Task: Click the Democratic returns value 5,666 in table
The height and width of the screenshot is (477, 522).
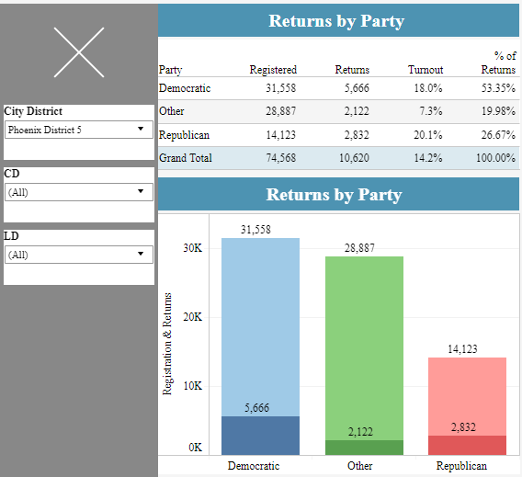Action: pos(357,88)
